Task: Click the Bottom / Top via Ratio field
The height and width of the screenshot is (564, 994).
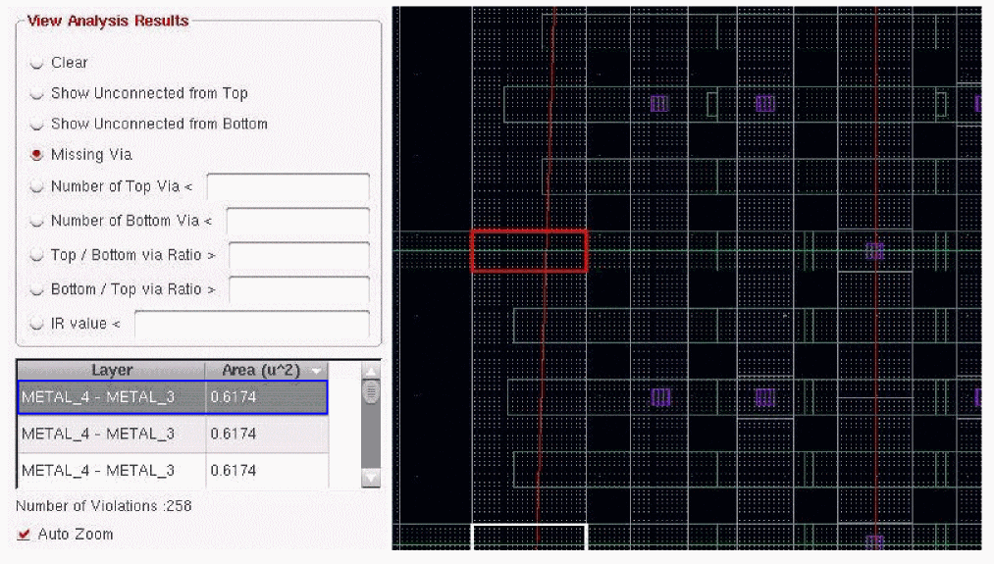Action: 299,289
